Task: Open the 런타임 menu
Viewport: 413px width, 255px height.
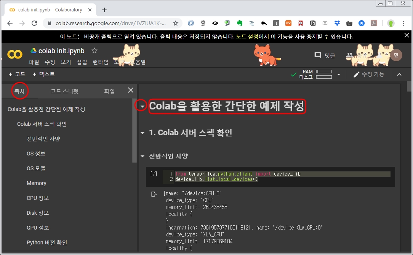Action: pyautogui.click(x=101, y=62)
